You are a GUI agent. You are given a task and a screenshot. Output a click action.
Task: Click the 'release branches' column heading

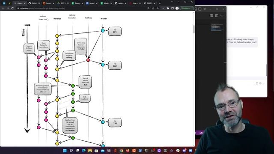pos(72,16)
